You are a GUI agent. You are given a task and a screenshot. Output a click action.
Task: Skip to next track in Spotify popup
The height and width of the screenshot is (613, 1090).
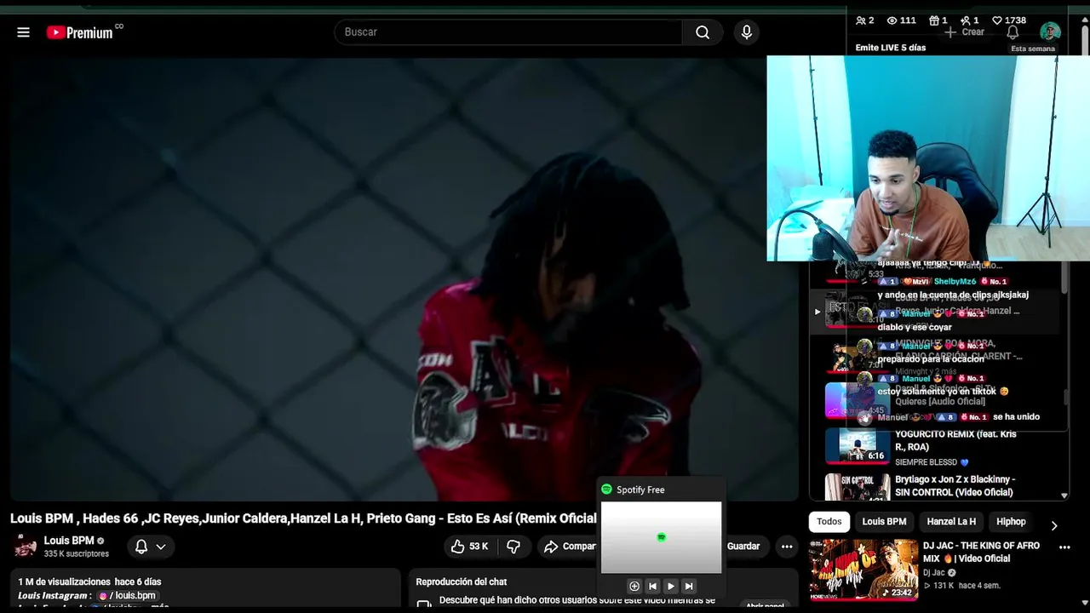coord(689,586)
